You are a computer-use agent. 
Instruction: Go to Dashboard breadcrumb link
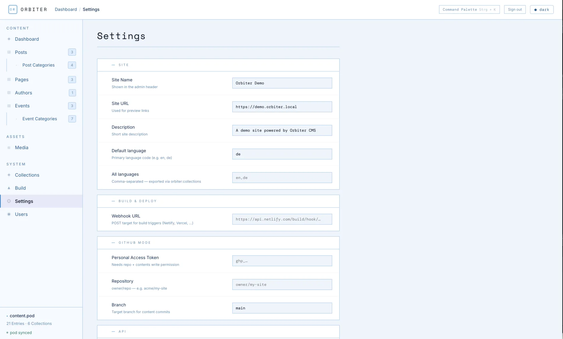[66, 9]
